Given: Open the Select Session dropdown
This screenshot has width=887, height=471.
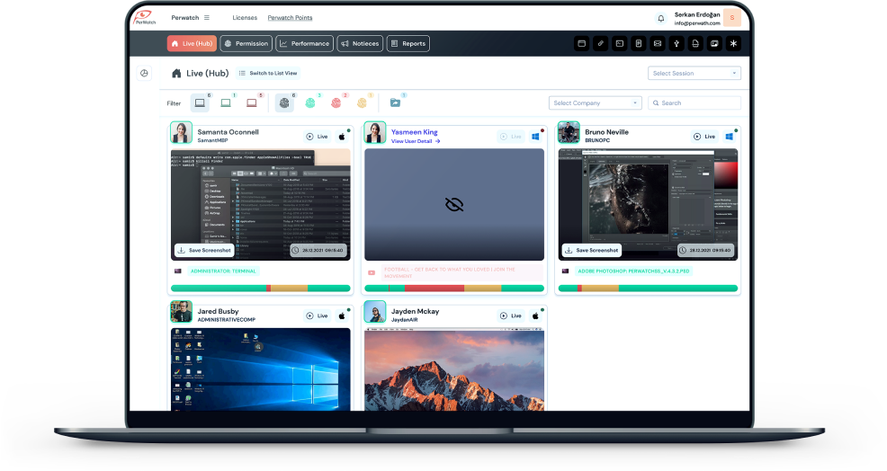Looking at the screenshot, I should click(694, 74).
